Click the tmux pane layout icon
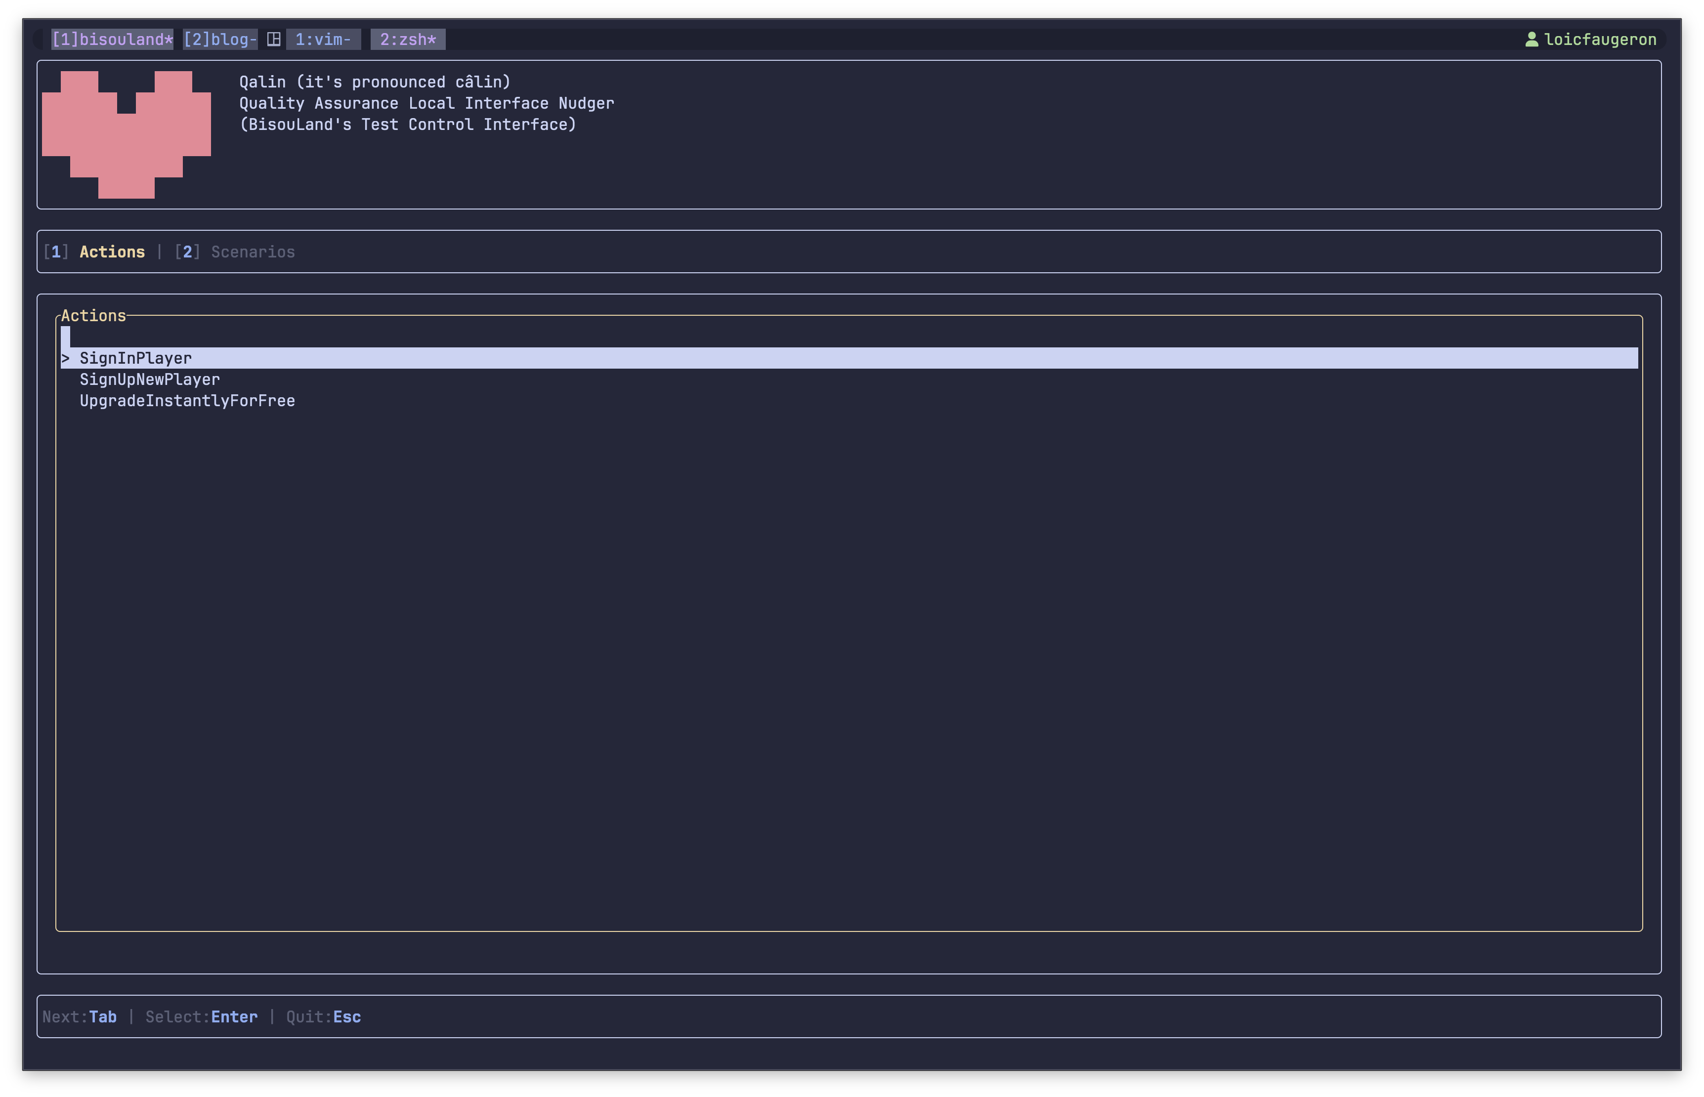 [x=274, y=39]
